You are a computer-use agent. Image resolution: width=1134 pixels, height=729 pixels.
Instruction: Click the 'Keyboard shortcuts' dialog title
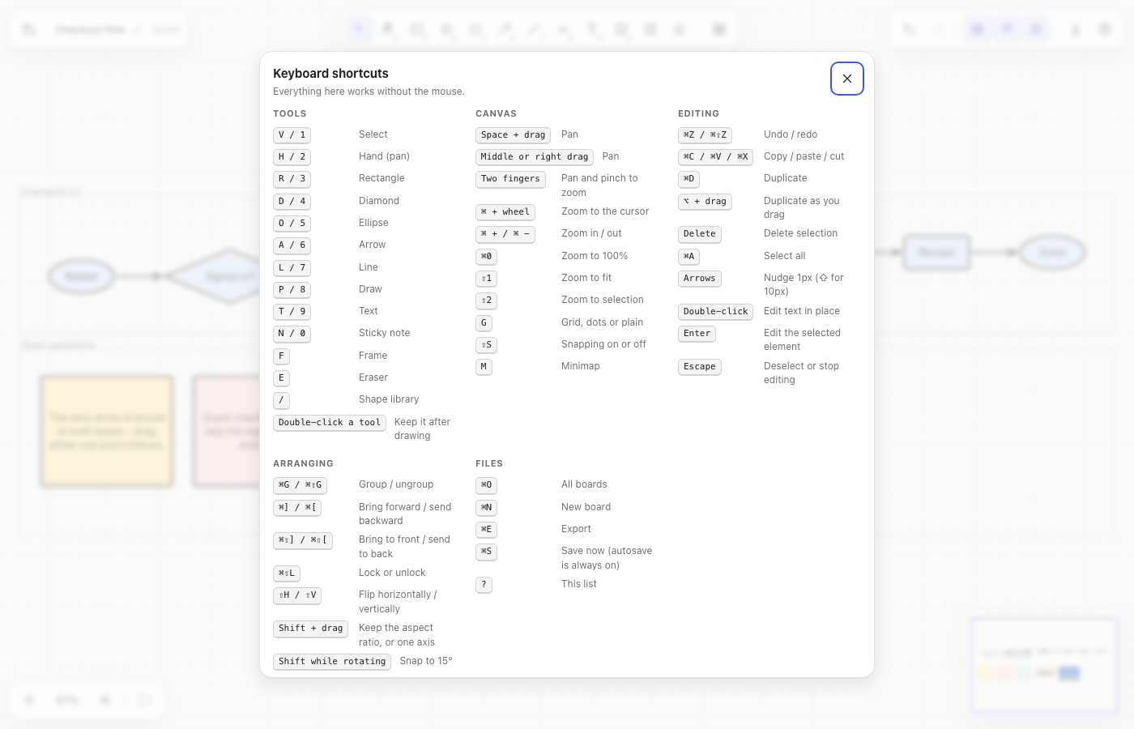pyautogui.click(x=330, y=74)
